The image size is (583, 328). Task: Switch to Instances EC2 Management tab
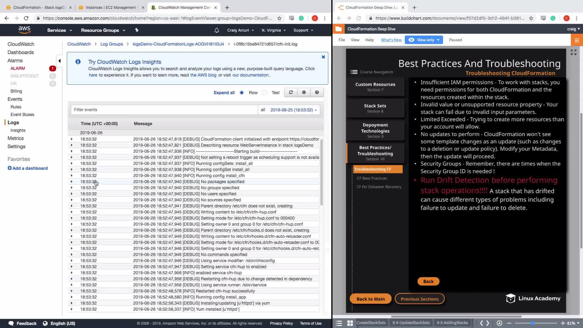tap(111, 7)
